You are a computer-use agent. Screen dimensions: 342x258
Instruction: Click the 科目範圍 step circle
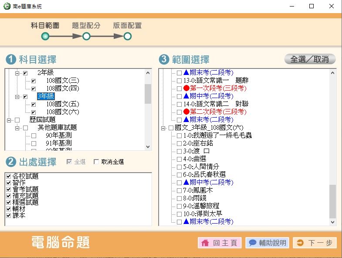pyautogui.click(x=45, y=37)
